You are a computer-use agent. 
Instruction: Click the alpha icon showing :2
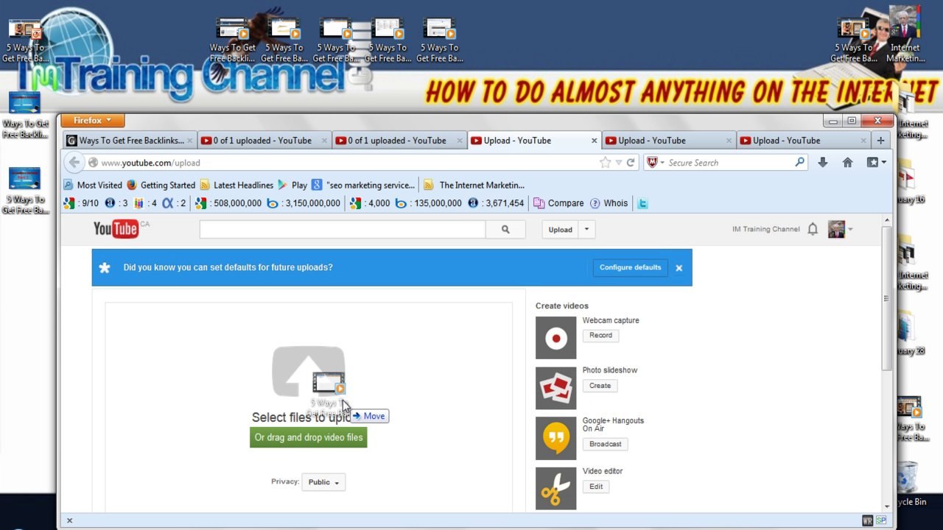(174, 203)
